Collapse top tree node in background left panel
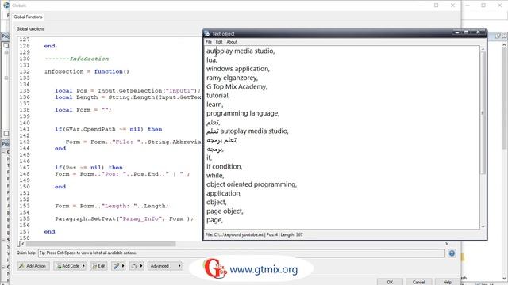This screenshot has height=285, width=508. click(4, 152)
